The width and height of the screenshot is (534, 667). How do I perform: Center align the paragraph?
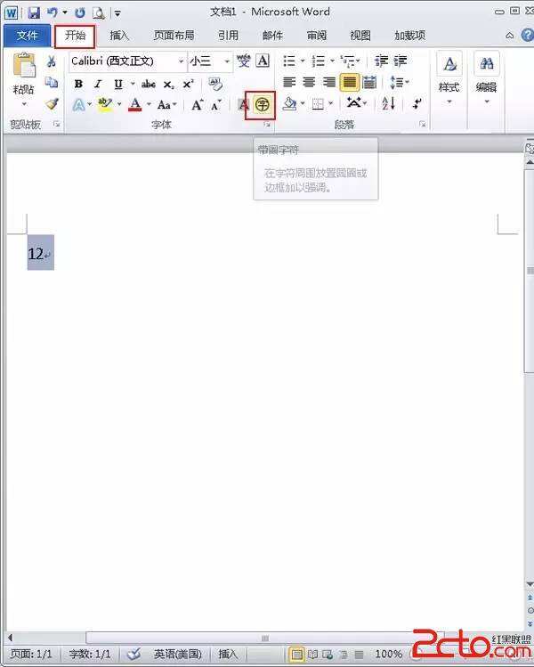click(x=309, y=82)
